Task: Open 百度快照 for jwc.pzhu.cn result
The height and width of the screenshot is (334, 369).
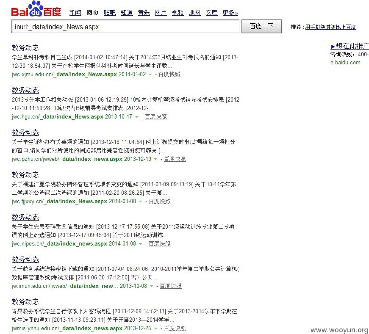Action: point(175,159)
